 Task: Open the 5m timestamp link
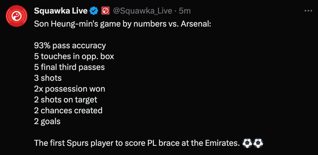[185, 11]
